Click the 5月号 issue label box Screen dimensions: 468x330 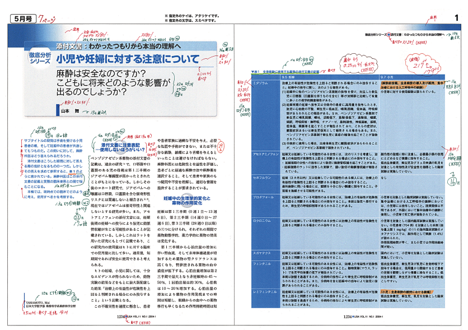[x=19, y=18]
